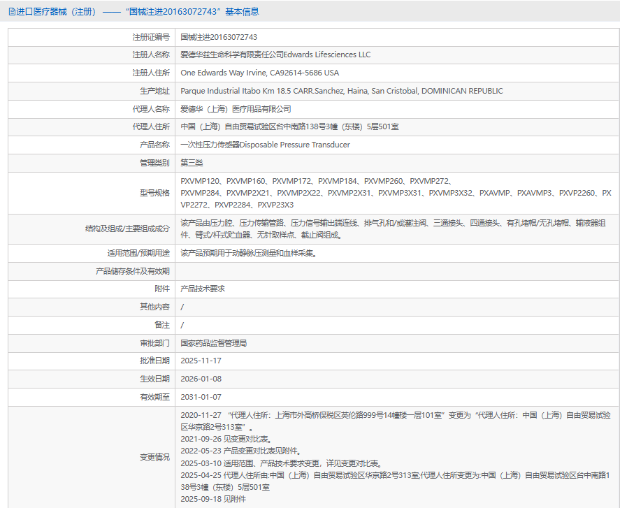Click the agent name 爱德华（上海）医疗用品有限公司
The width and height of the screenshot is (620, 508).
236,109
